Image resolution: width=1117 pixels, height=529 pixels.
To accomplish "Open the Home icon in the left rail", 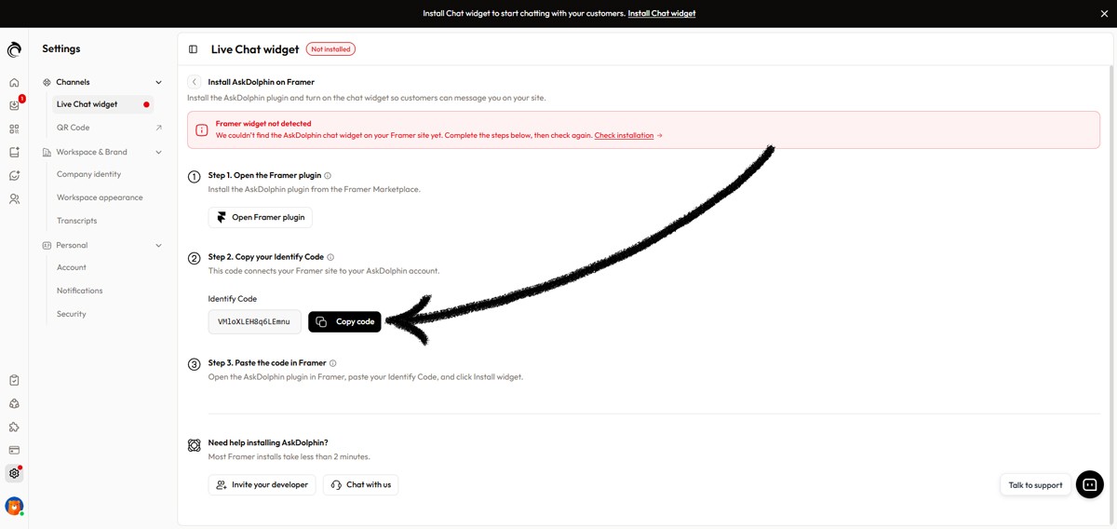I will pyautogui.click(x=14, y=83).
